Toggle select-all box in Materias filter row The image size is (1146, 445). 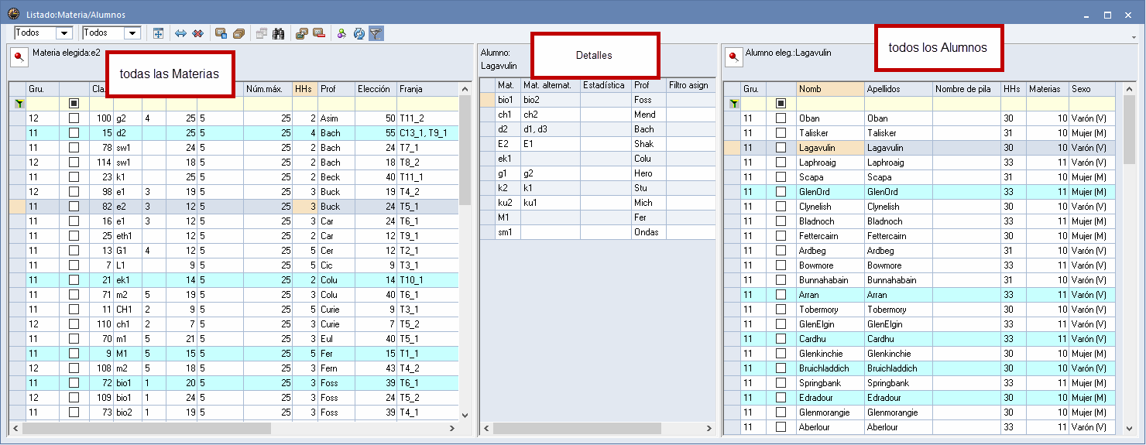click(x=74, y=104)
